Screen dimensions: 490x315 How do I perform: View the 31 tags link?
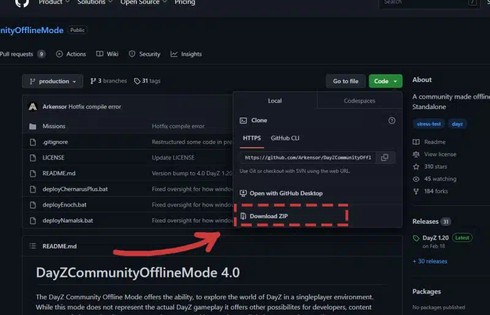[x=147, y=81]
